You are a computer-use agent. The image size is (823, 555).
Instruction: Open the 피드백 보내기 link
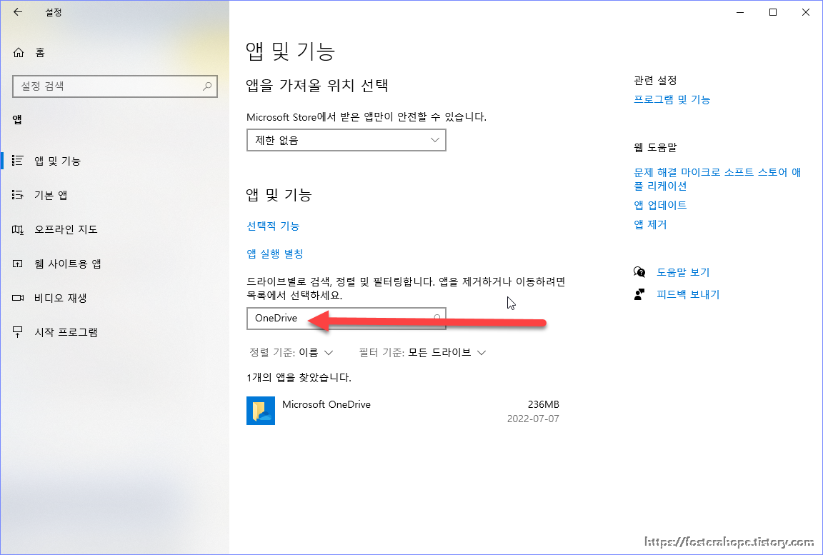point(688,294)
